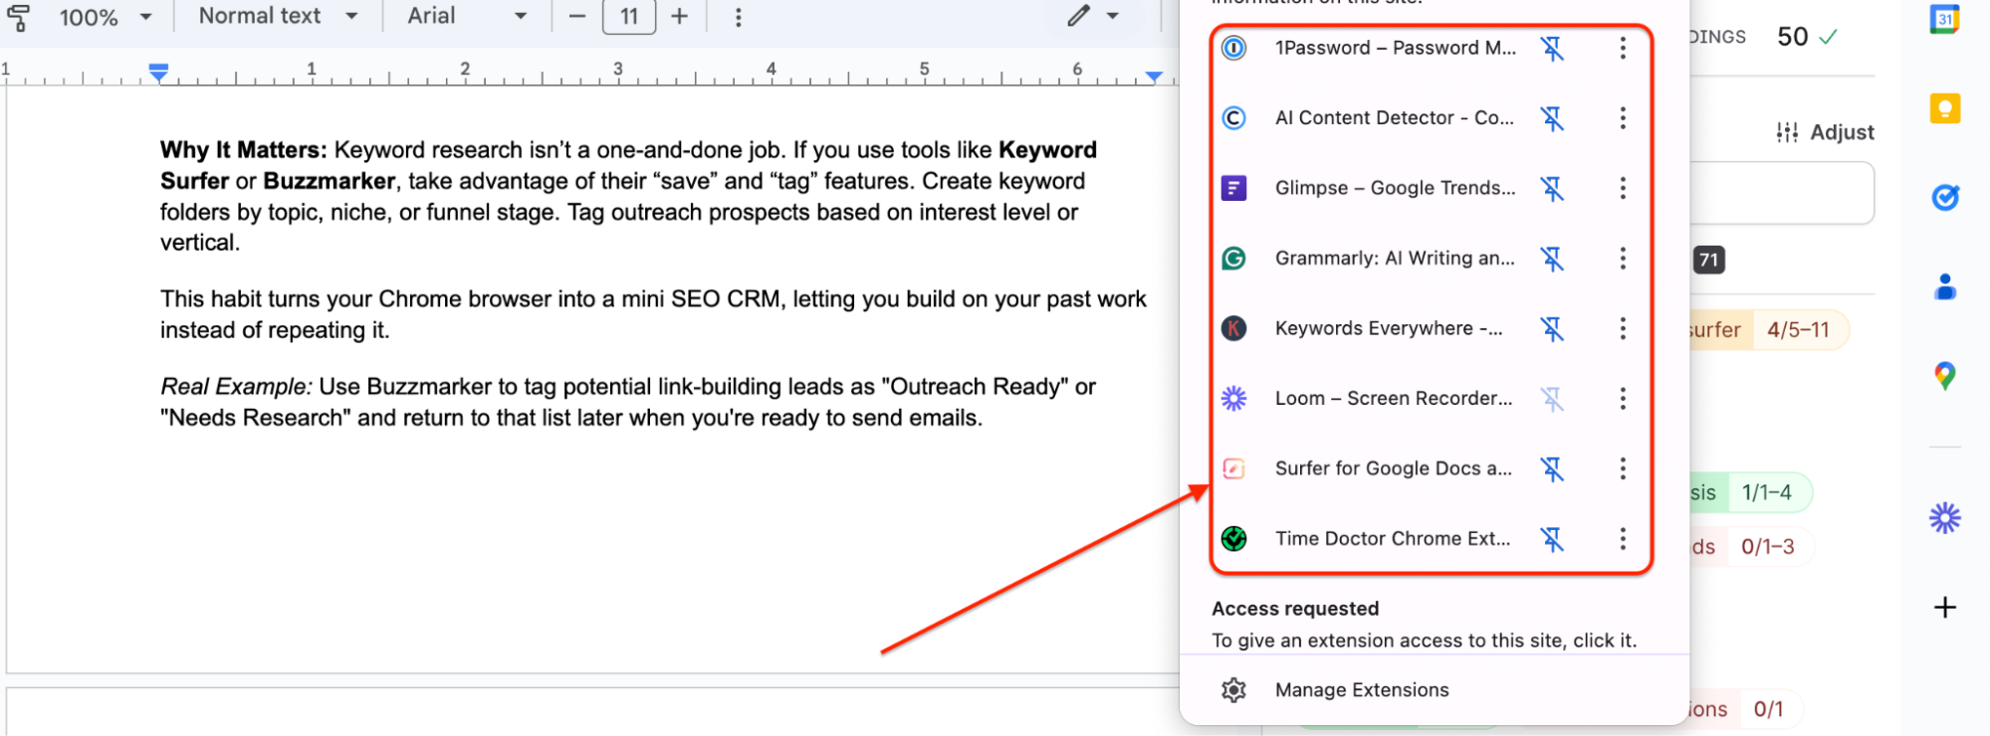Open Time Doctor Chrome Extension entry
Viewport: 1990px width, 736px height.
point(1393,539)
